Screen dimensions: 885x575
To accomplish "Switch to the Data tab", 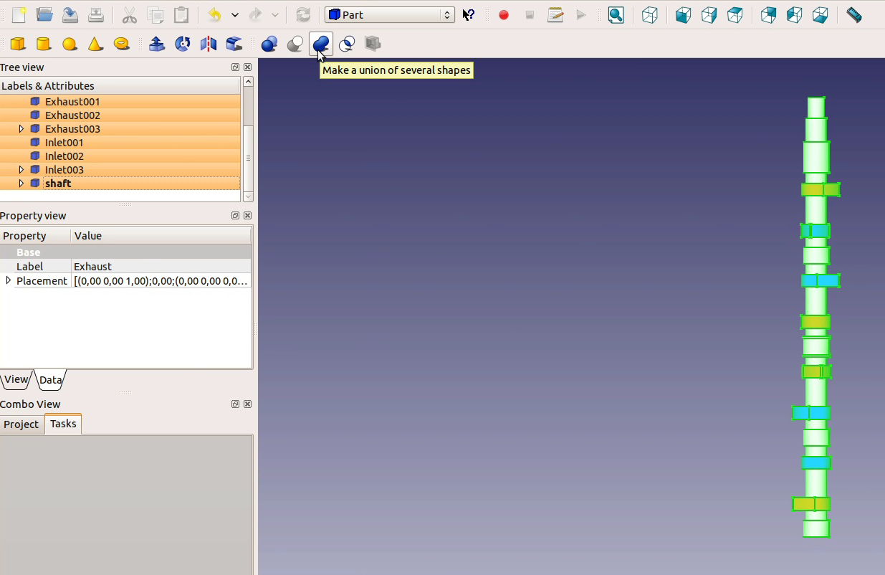I will click(x=50, y=380).
